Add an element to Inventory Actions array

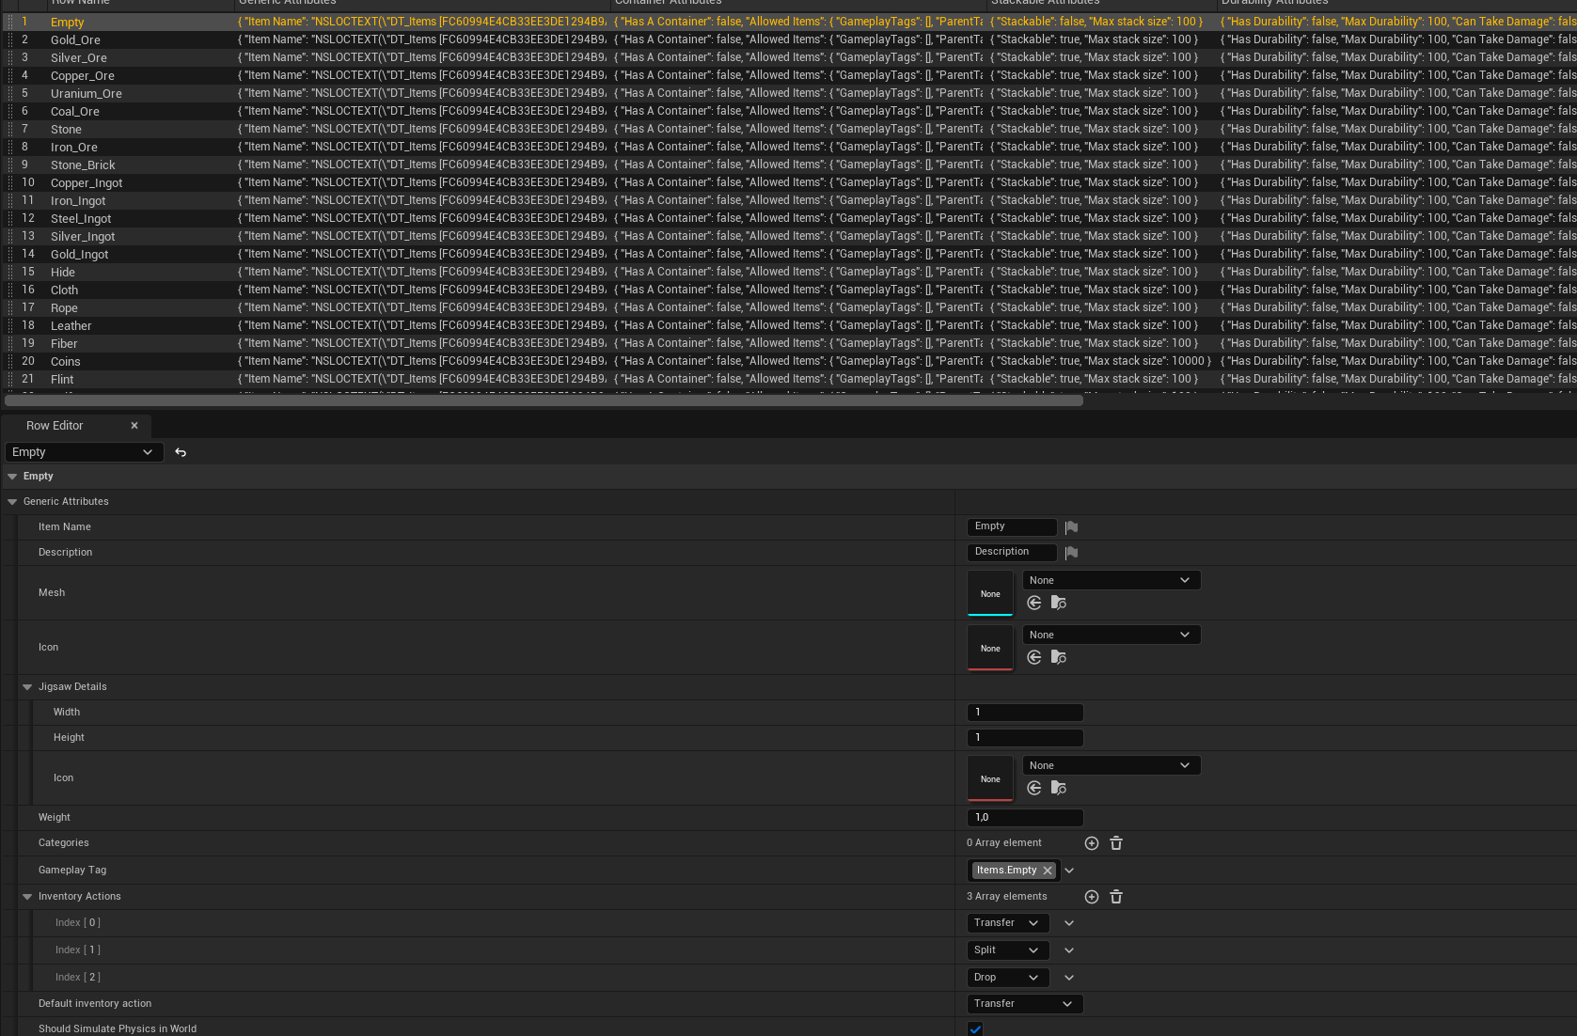1092,897
